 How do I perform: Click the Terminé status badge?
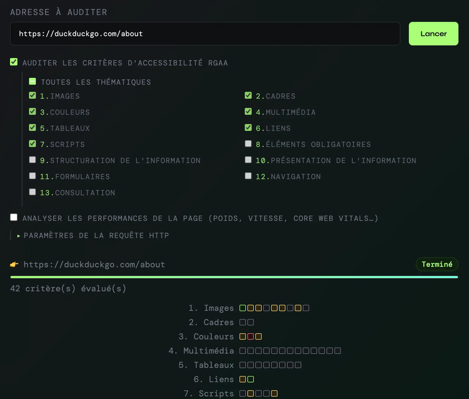(x=437, y=264)
